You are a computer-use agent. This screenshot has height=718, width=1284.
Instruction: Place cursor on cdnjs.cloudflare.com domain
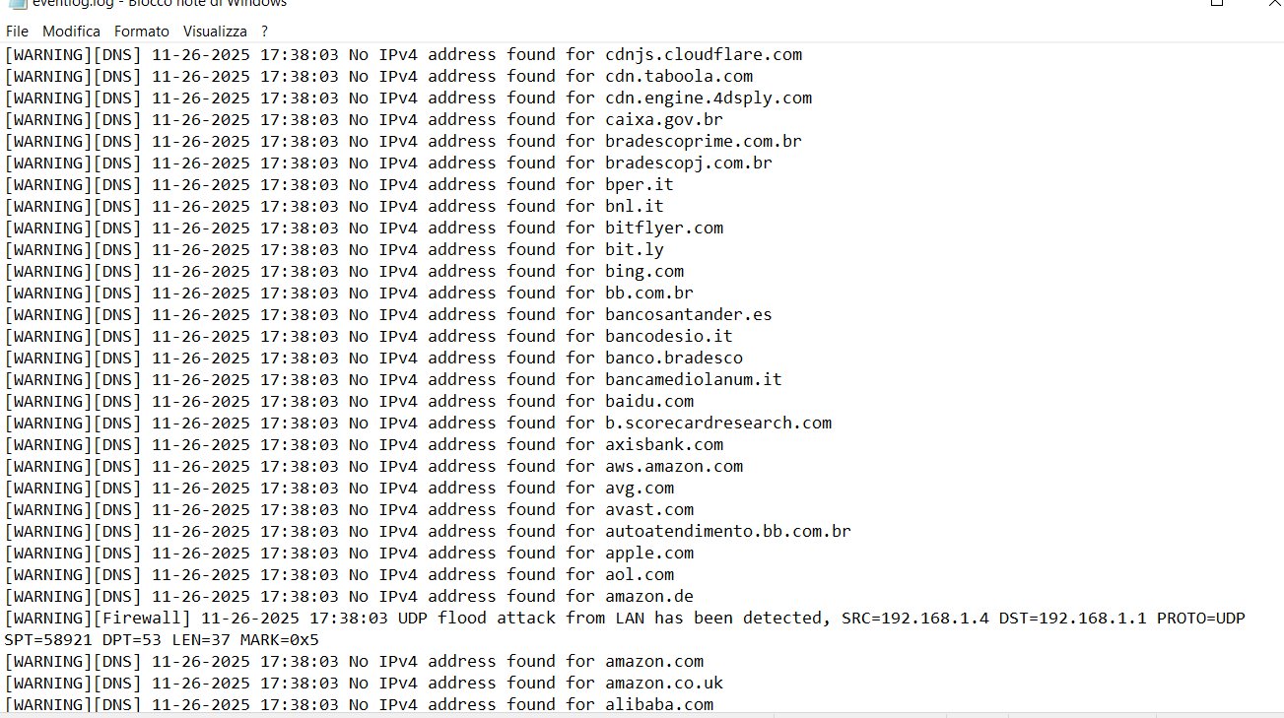(703, 55)
